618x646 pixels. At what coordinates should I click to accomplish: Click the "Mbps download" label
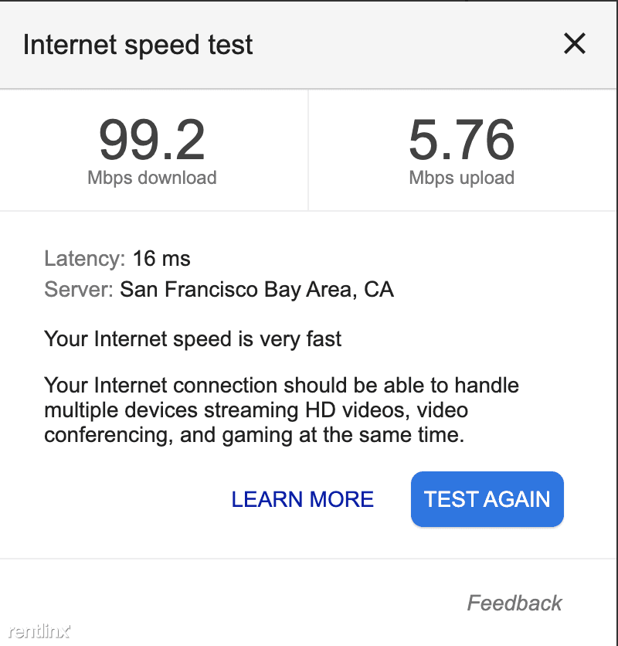pyautogui.click(x=151, y=178)
